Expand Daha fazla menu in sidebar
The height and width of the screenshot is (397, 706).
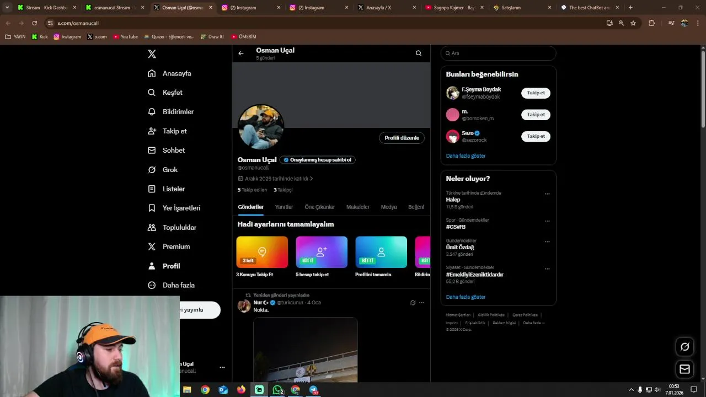pos(172,285)
